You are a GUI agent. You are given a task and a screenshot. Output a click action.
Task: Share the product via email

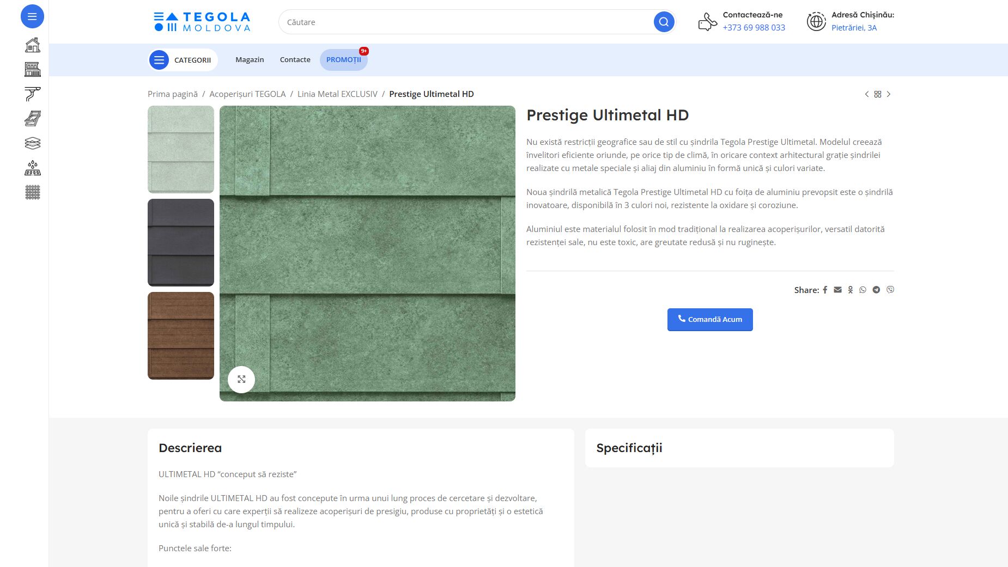tap(837, 290)
